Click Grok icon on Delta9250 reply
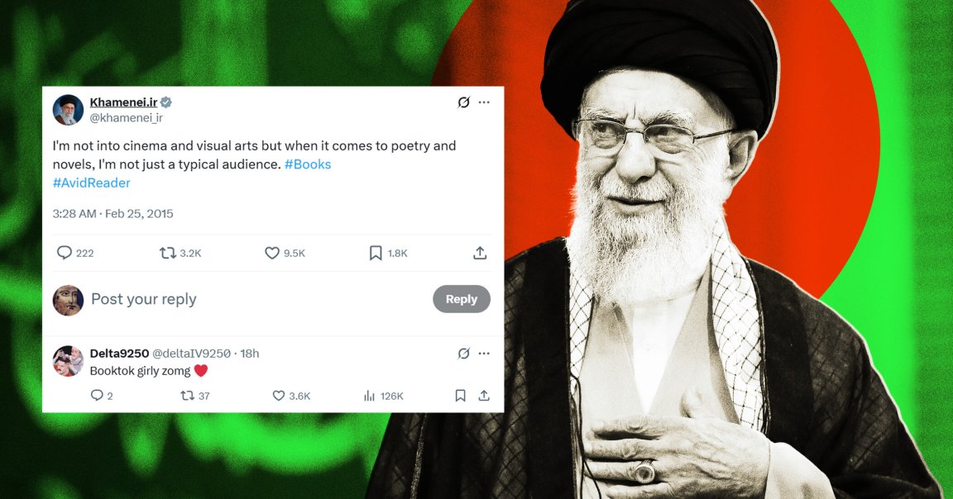 (464, 354)
